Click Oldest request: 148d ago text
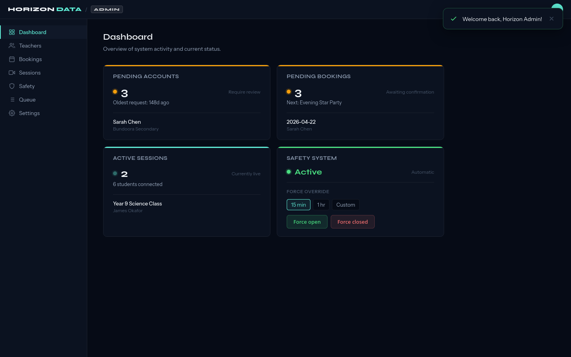Screen dimensions: 571x357 (x=141, y=102)
